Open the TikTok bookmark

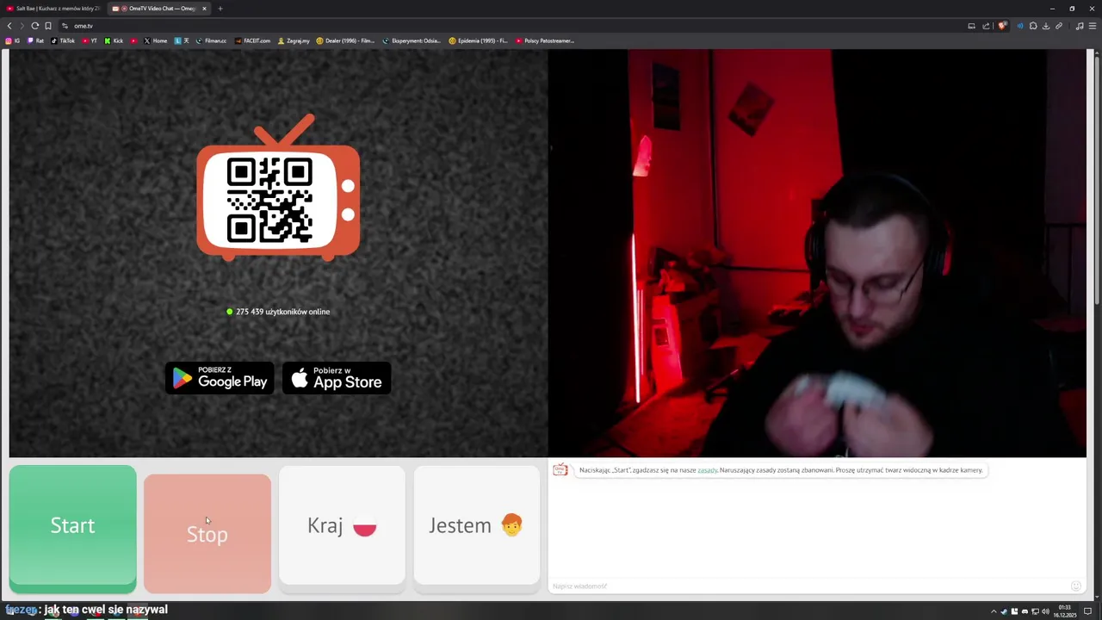[63, 40]
